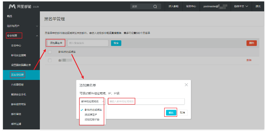Click the 邮件地址或域名 column header
Viewport: 269px width, 132px height.
click(67, 52)
